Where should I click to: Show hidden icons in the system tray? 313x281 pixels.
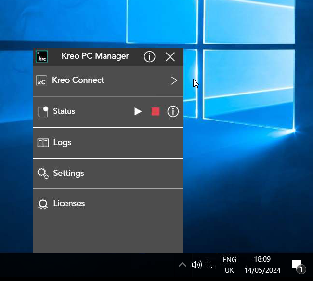pyautogui.click(x=183, y=265)
